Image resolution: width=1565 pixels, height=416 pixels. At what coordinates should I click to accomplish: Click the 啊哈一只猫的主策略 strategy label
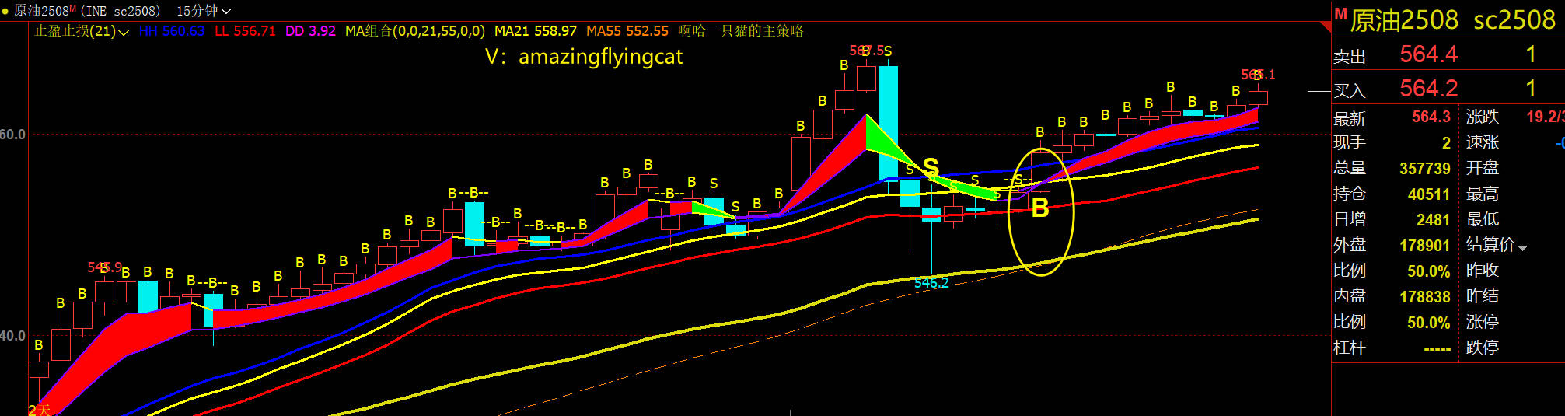[x=741, y=31]
